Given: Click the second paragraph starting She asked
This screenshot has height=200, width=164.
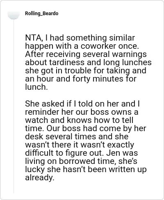Looking at the screenshot, I should point(86,141).
